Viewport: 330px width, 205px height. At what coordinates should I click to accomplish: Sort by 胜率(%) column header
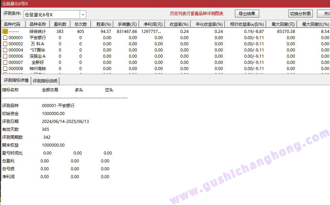coord(102,24)
